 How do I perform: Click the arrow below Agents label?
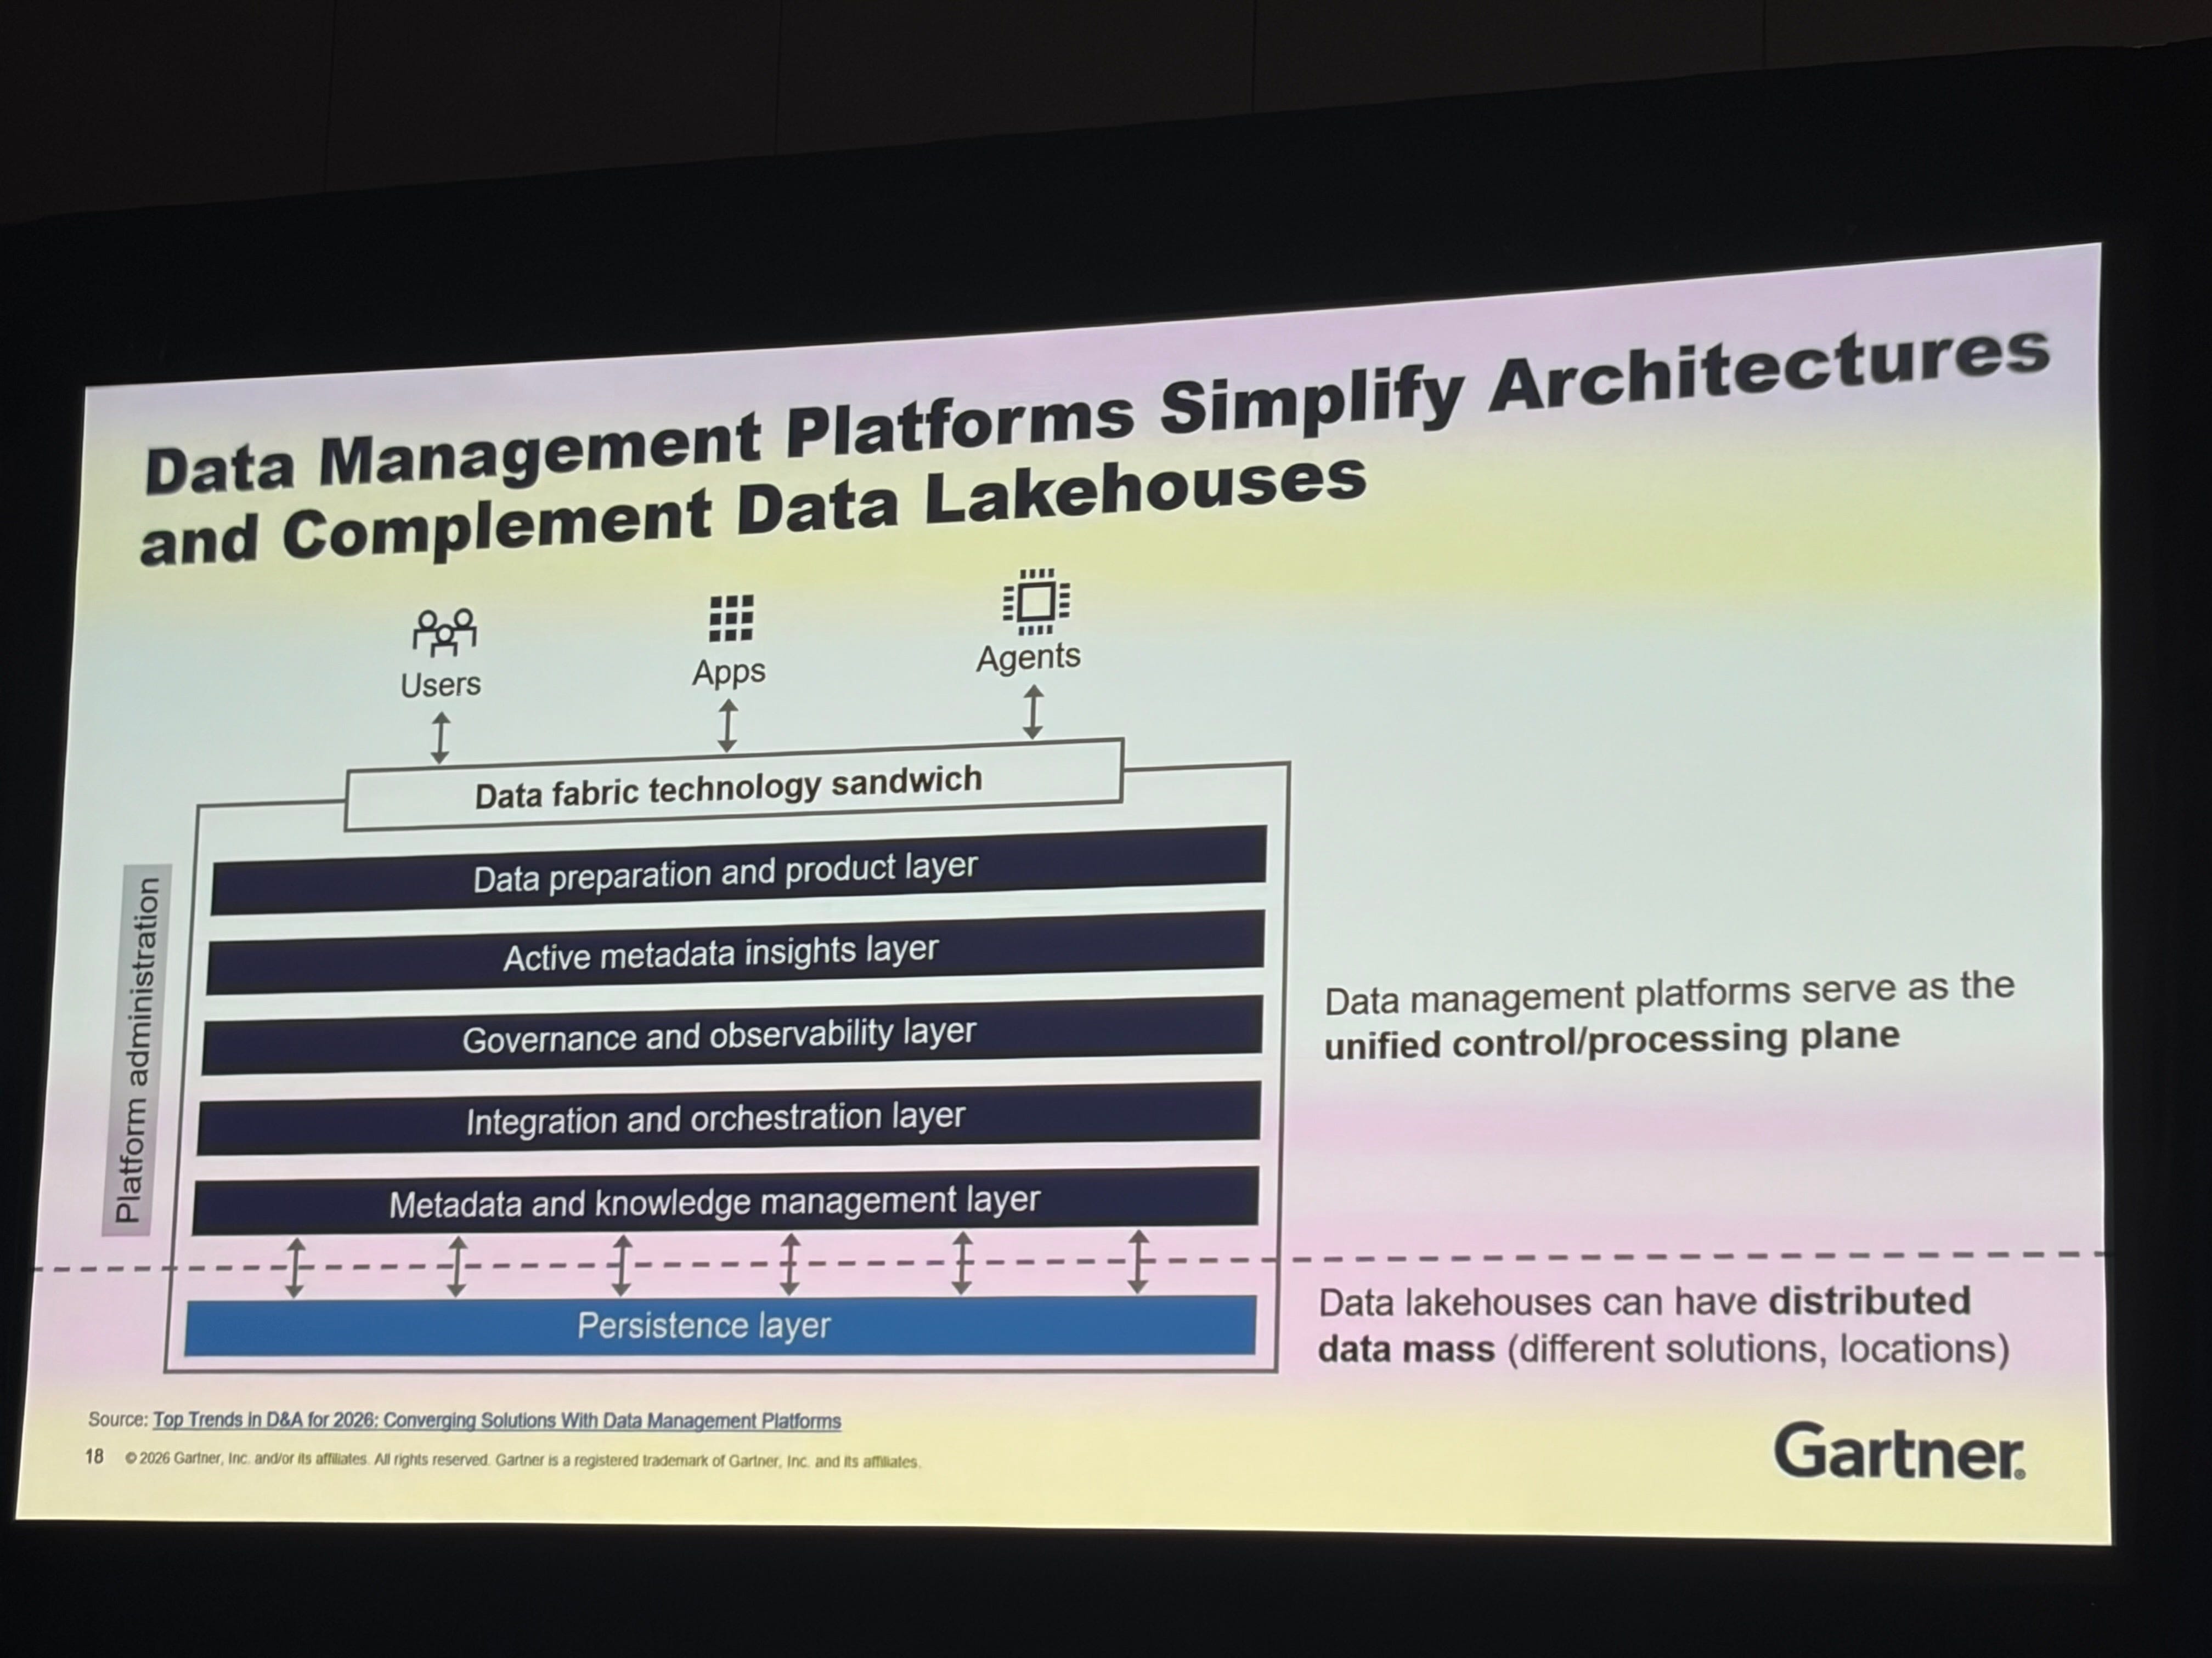coord(1033,712)
